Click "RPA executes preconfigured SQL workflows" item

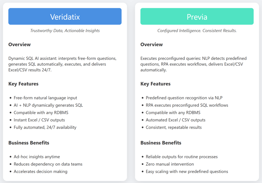[187, 105]
